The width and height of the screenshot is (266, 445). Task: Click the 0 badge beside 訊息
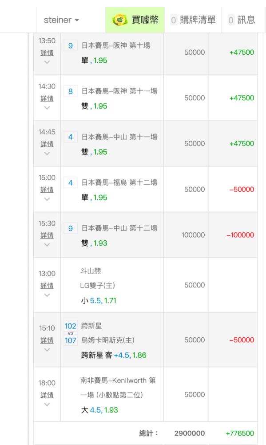click(231, 20)
